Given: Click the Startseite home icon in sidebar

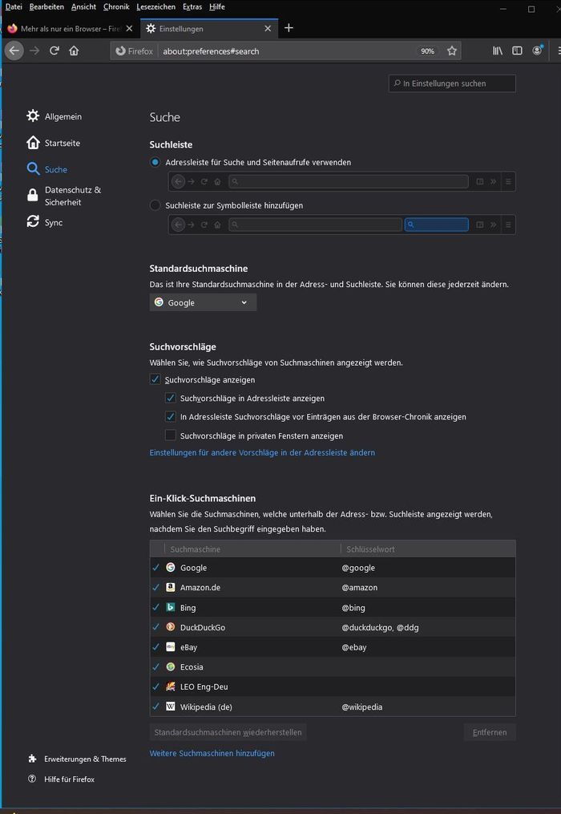Looking at the screenshot, I should pyautogui.click(x=33, y=142).
